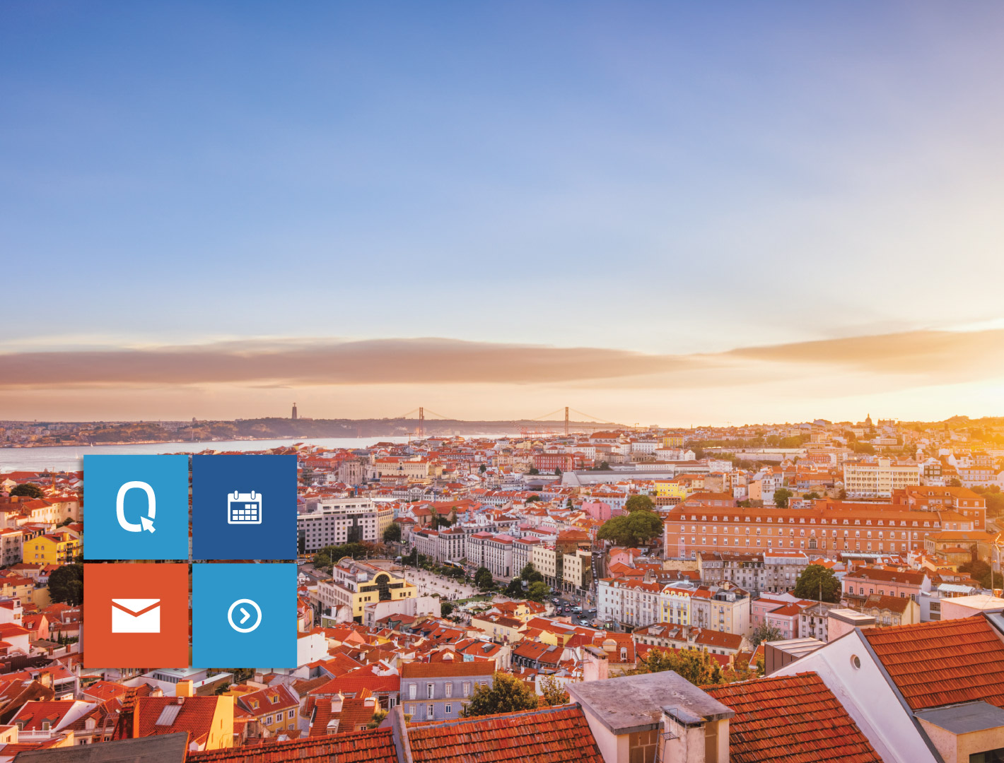Click the suspension bridge in the background photo
Viewport: 1004px width, 763px height.
tap(495, 418)
